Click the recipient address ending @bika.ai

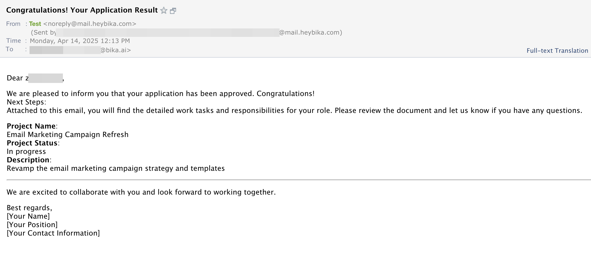click(80, 50)
